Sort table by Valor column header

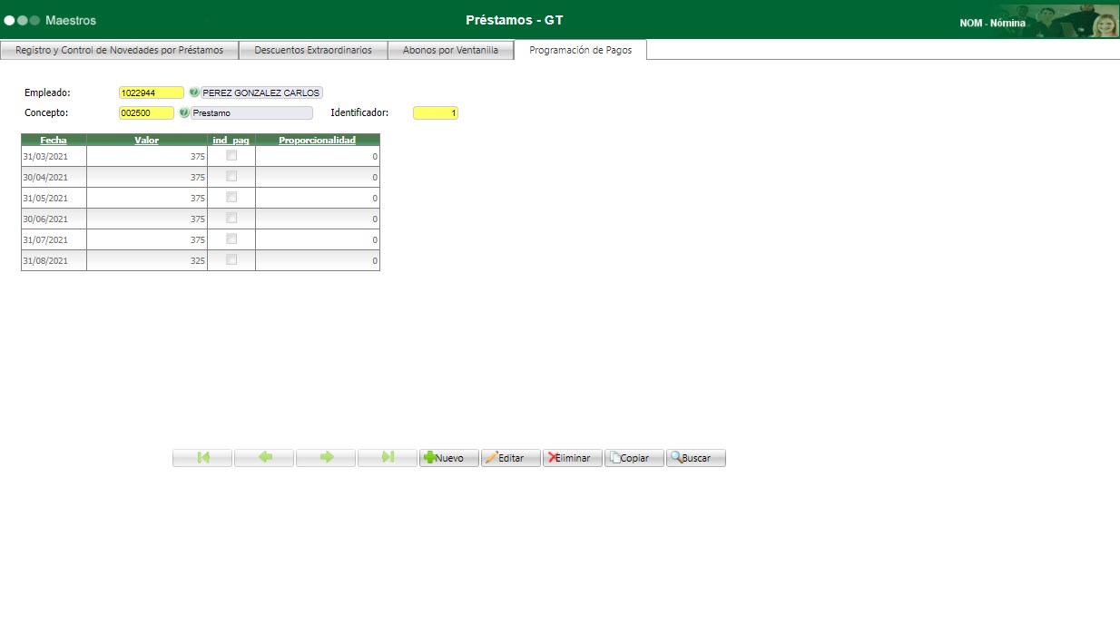pyautogui.click(x=147, y=140)
